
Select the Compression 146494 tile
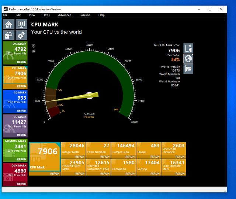(124, 148)
